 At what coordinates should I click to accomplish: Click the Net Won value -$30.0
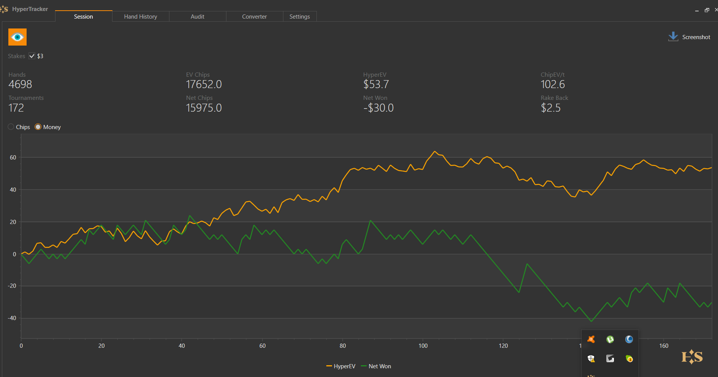(378, 108)
